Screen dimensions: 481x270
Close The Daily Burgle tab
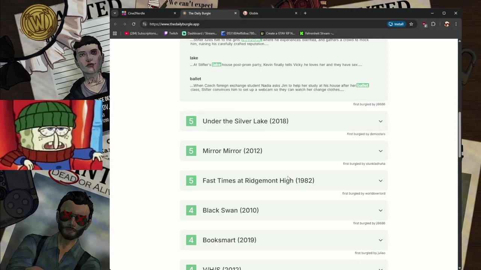[x=236, y=13]
